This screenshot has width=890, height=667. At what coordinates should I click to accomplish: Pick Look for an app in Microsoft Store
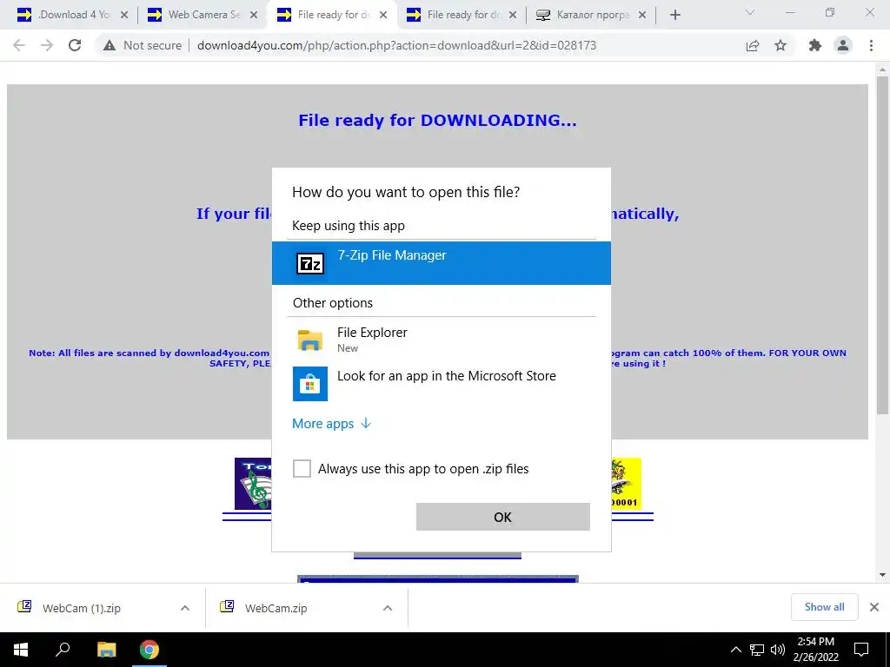[x=441, y=383]
